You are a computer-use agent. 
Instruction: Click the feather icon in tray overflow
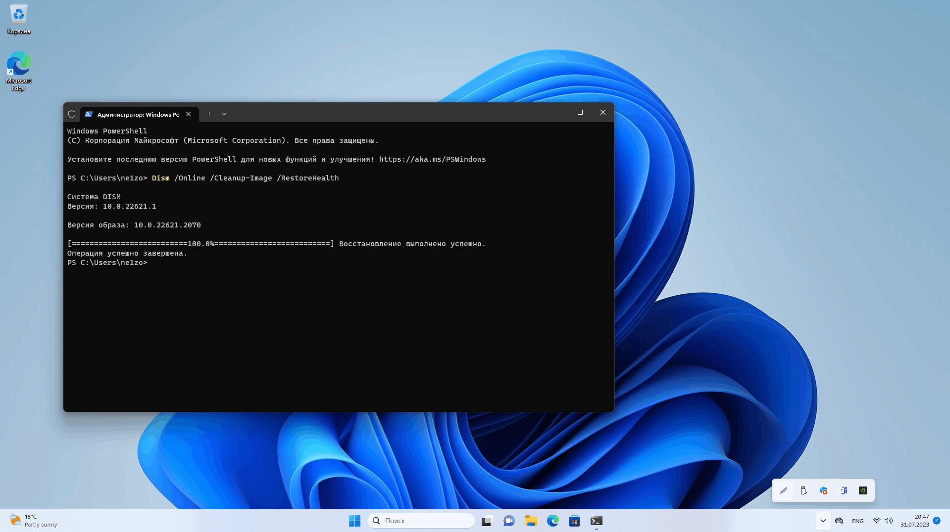pyautogui.click(x=784, y=490)
